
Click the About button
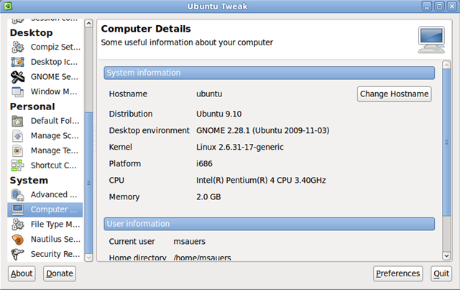click(x=22, y=273)
